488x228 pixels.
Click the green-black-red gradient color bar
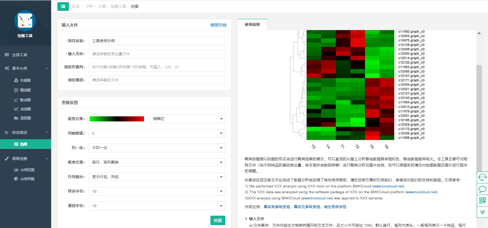117,119
